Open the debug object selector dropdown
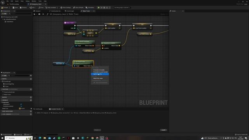Screen dimensions: 249x140 coord(122,8)
